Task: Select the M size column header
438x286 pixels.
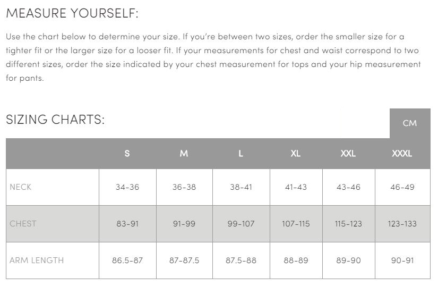Action: coord(184,154)
